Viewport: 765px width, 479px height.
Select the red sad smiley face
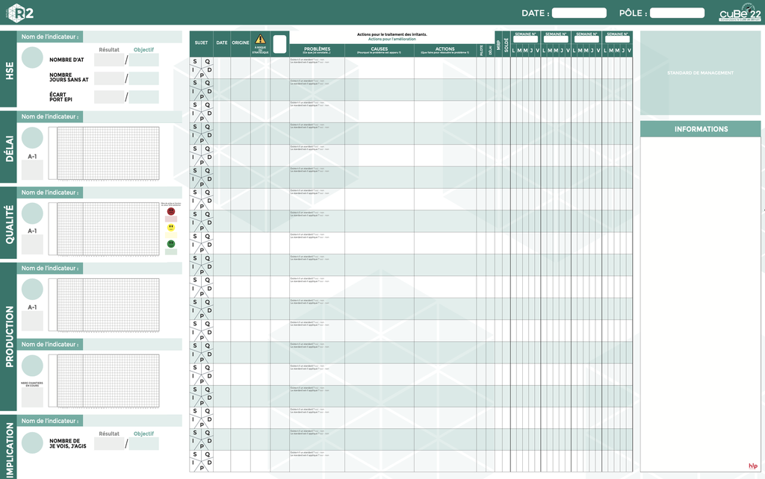pyautogui.click(x=171, y=211)
